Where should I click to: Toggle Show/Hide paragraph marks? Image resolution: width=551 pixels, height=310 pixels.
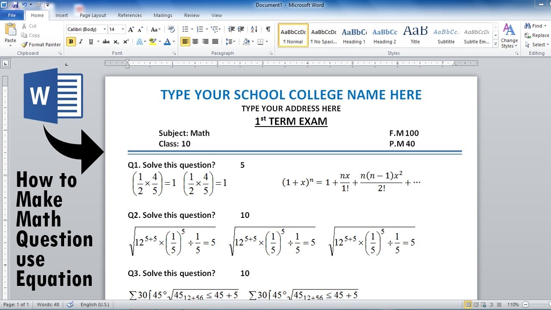pos(268,29)
